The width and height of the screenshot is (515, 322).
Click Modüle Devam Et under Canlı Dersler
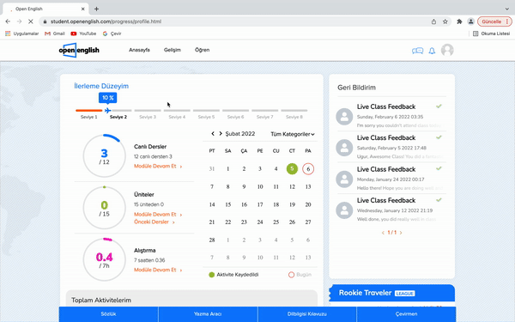pyautogui.click(x=158, y=167)
